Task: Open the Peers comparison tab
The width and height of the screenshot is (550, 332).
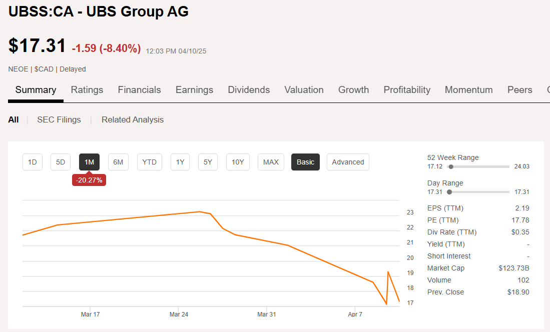Action: click(x=519, y=90)
